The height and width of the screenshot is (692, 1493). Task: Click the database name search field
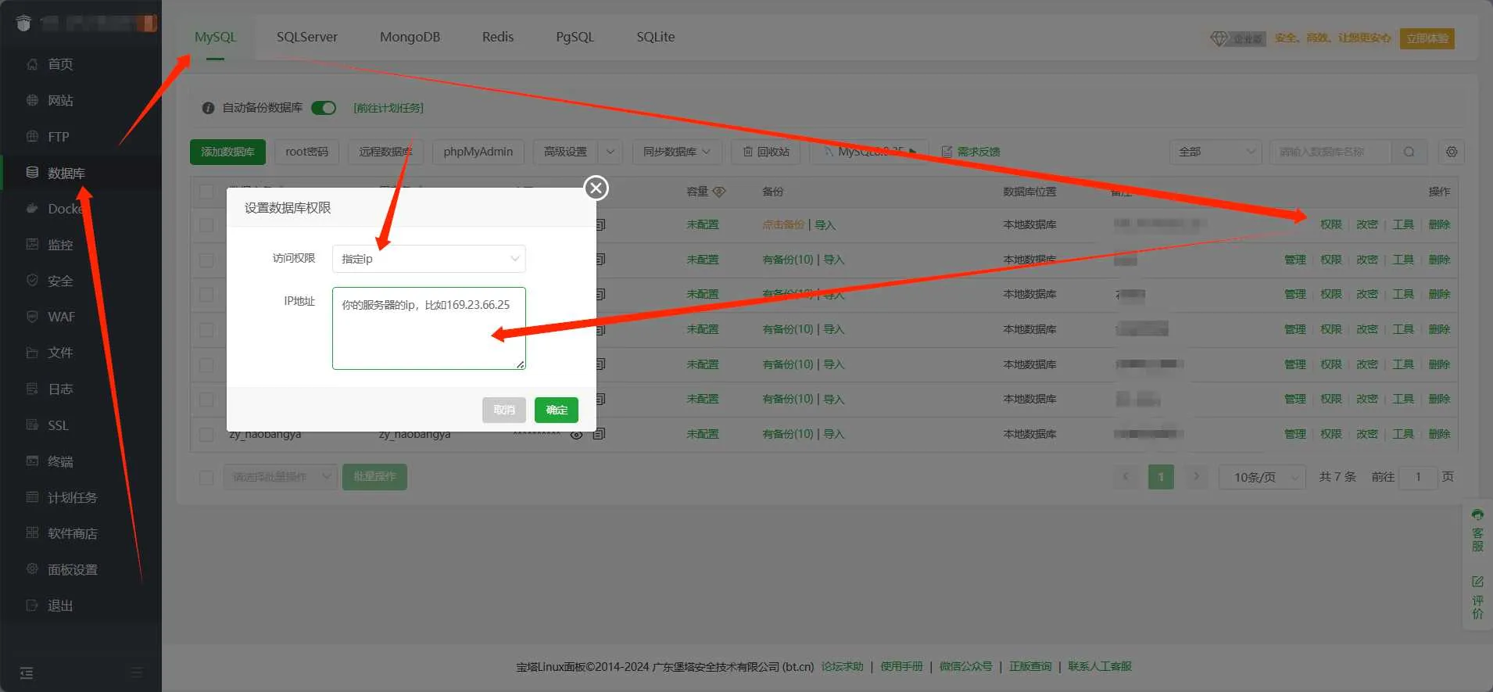pyautogui.click(x=1331, y=152)
